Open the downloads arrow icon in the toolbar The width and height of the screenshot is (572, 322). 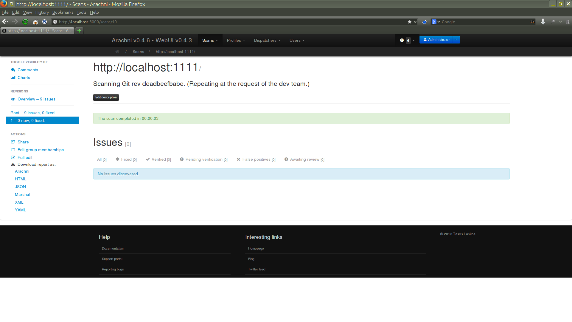543,22
